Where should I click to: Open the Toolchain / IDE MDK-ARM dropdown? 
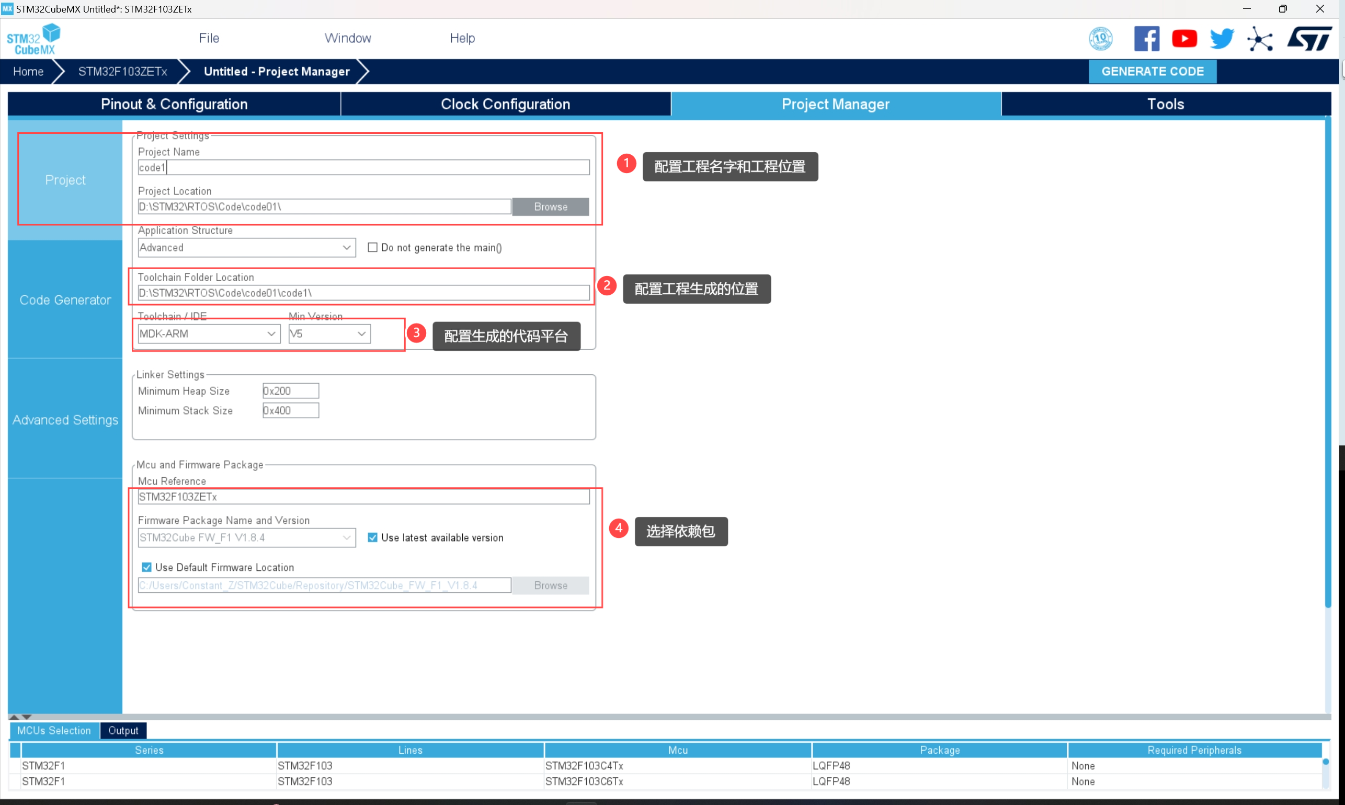tap(209, 333)
